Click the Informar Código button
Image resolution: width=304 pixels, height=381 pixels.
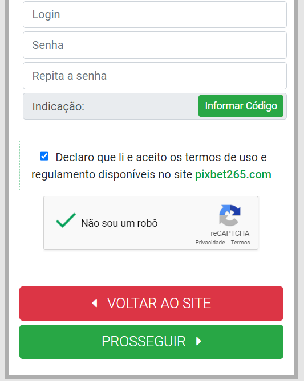click(241, 106)
